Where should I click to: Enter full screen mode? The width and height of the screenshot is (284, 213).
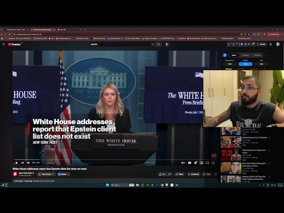tap(213, 163)
